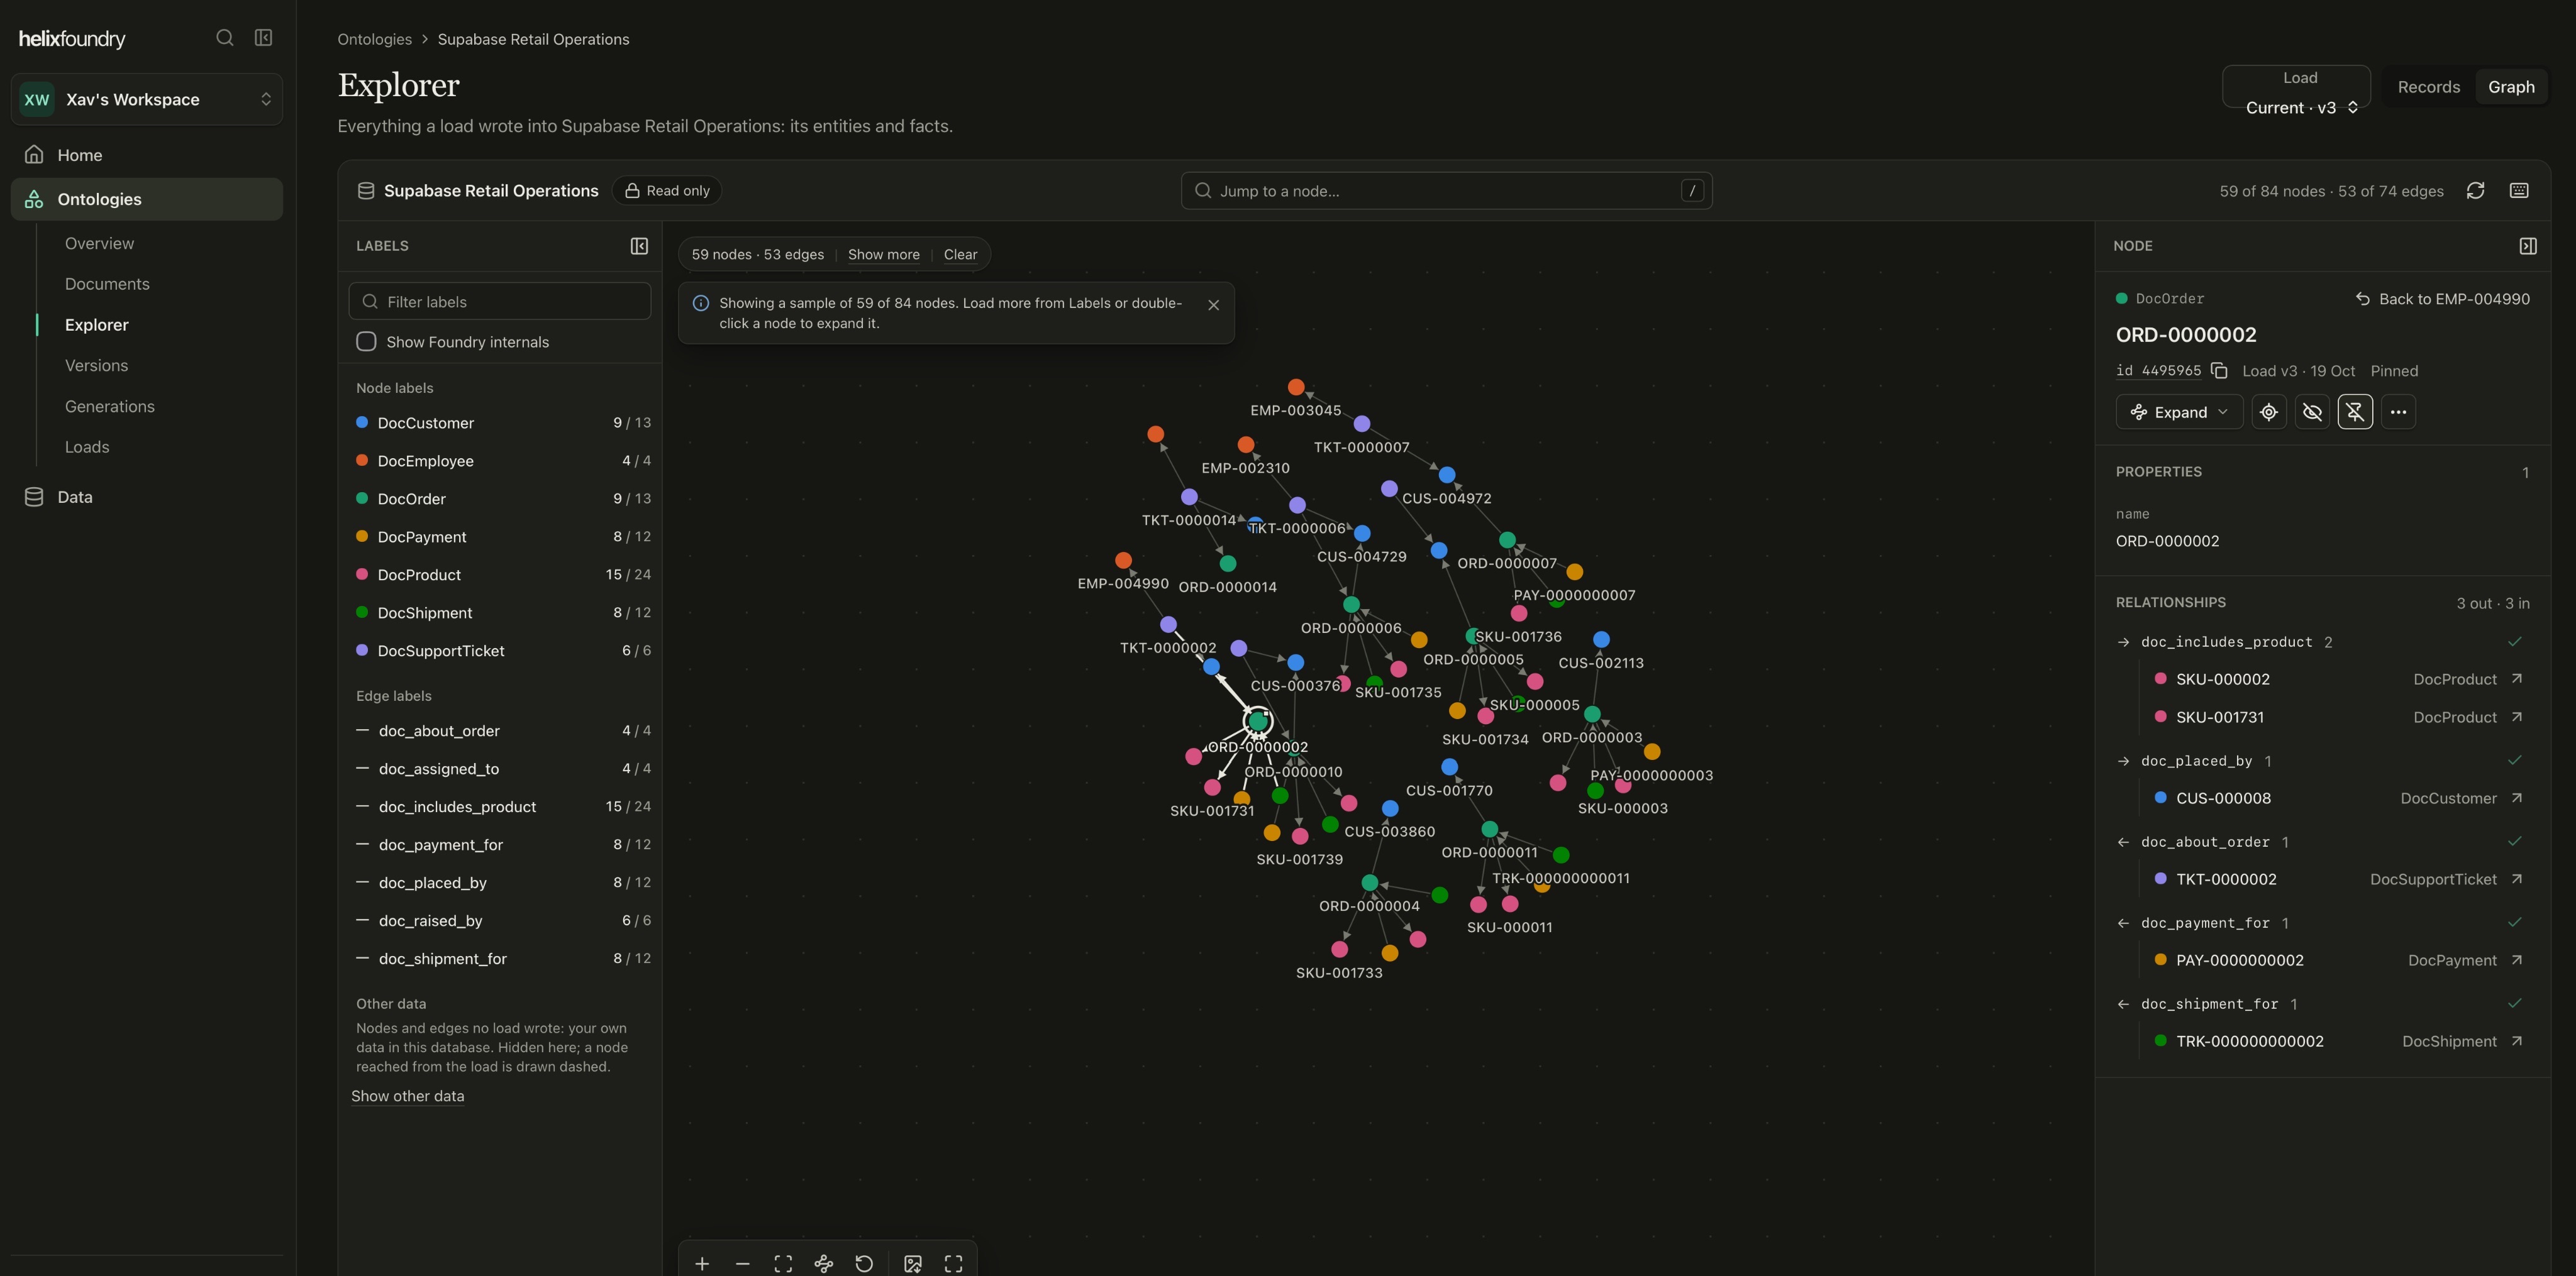The width and height of the screenshot is (2576, 1276).
Task: Open PAY-0000000002 node via arrow icon
Action: [x=2517, y=960]
